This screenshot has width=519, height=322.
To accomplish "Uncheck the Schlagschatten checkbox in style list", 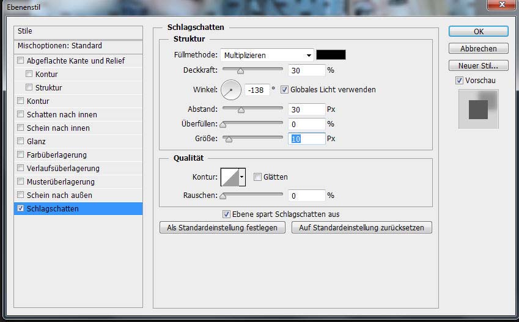I will (21, 208).
